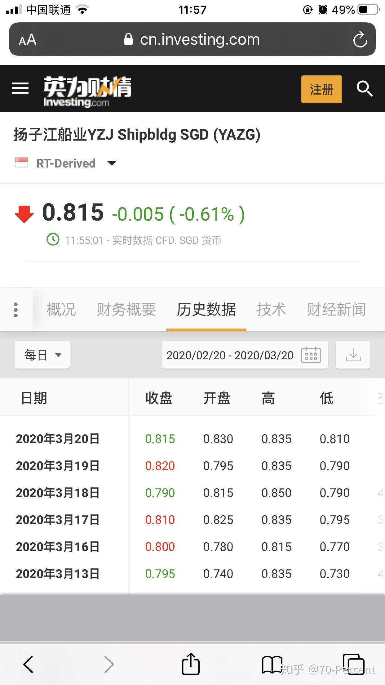Select the 2020年3月13日 row date
The height and width of the screenshot is (685, 385).
point(58,574)
